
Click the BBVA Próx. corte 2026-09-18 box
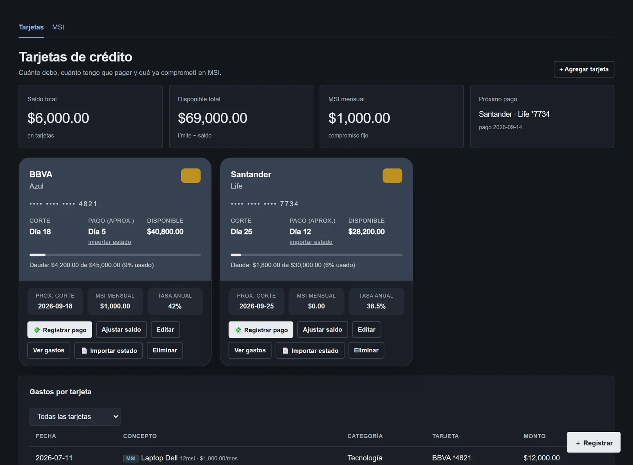point(55,301)
